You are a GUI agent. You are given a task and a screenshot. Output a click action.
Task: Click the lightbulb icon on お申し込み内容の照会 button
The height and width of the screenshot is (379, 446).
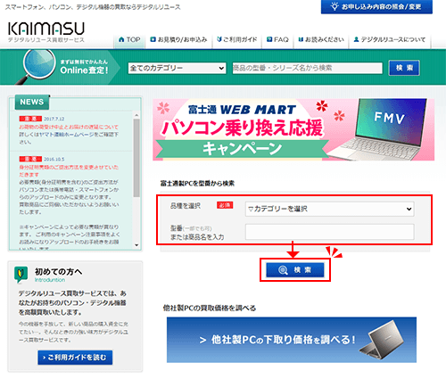point(334,6)
